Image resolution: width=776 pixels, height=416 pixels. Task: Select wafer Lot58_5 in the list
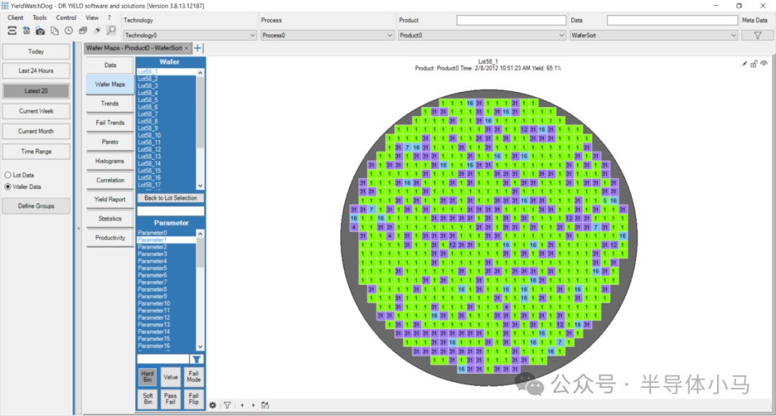coord(166,100)
